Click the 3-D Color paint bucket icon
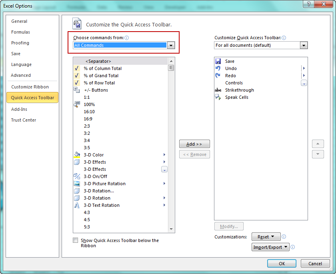The height and width of the screenshot is (274, 336). [77, 155]
